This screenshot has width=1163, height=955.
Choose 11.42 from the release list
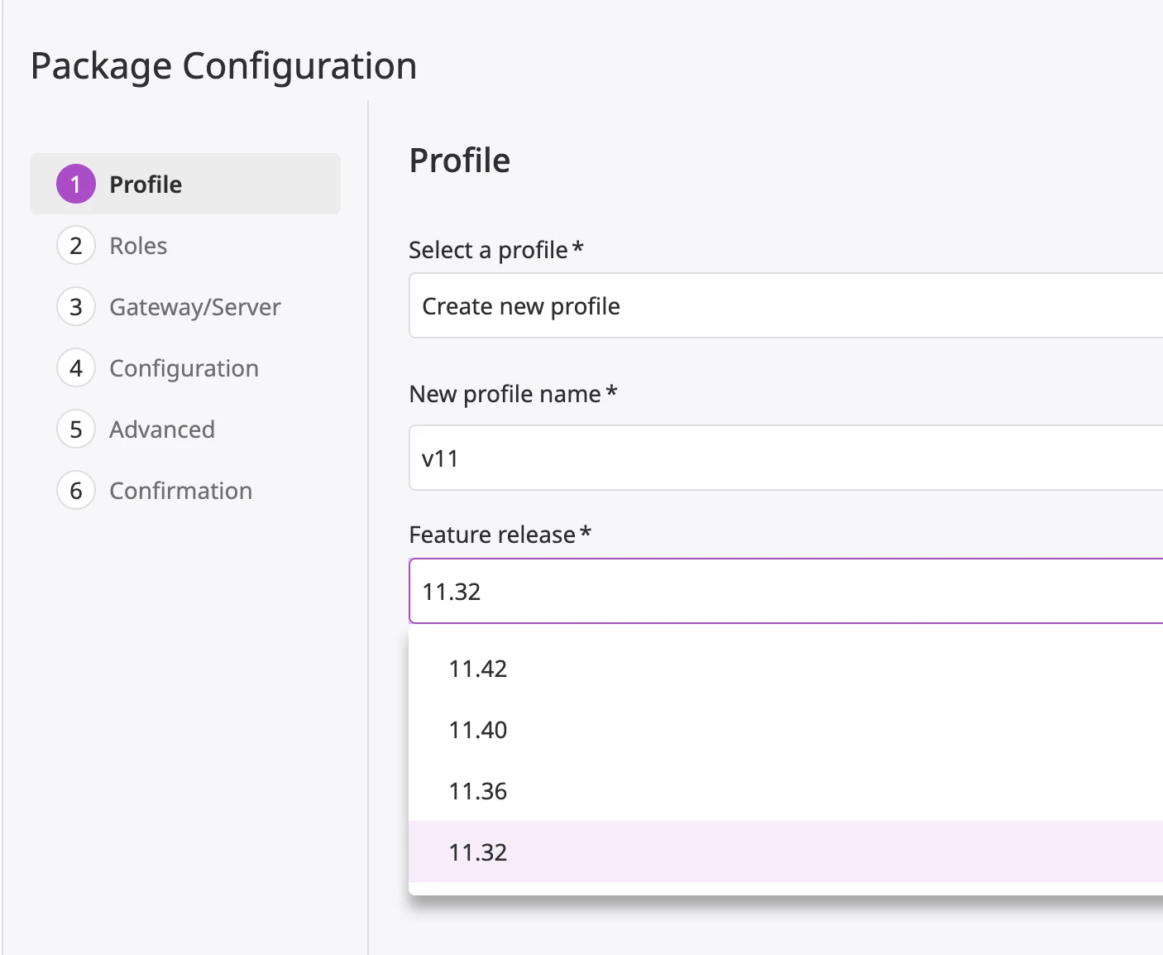coord(478,669)
